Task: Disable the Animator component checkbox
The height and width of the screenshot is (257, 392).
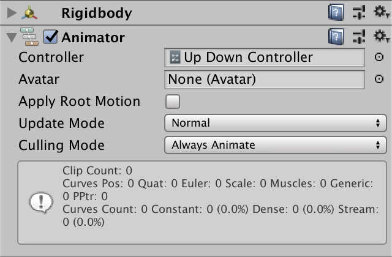Action: tap(50, 37)
